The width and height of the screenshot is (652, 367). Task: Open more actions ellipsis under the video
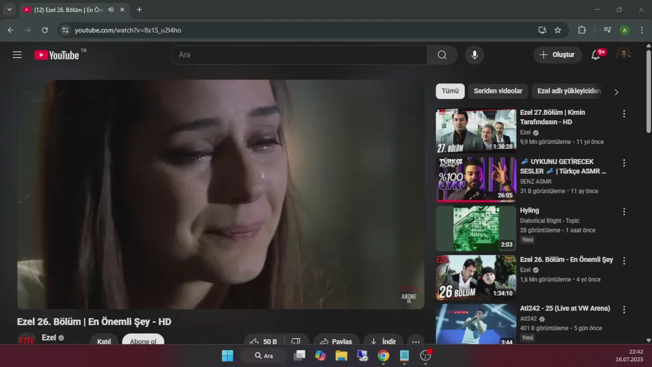coord(416,340)
